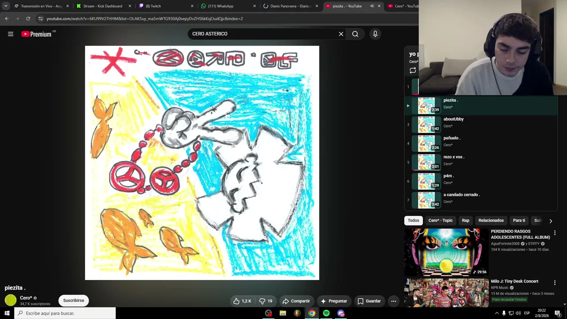Image resolution: width=567 pixels, height=319 pixels.
Task: View site information icon in address bar
Action: tap(40, 19)
